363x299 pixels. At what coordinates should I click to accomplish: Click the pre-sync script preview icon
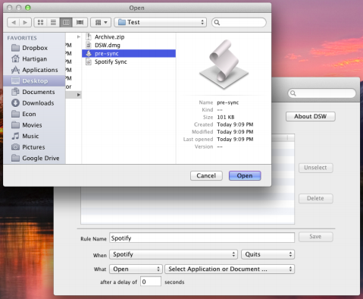click(224, 65)
